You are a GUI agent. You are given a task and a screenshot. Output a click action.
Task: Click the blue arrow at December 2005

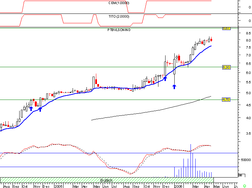[x=165, y=79]
